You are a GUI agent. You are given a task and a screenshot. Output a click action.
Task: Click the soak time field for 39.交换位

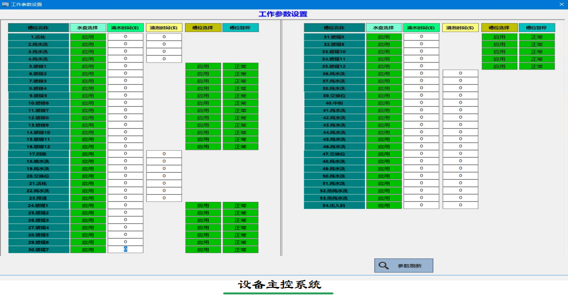click(460, 95)
